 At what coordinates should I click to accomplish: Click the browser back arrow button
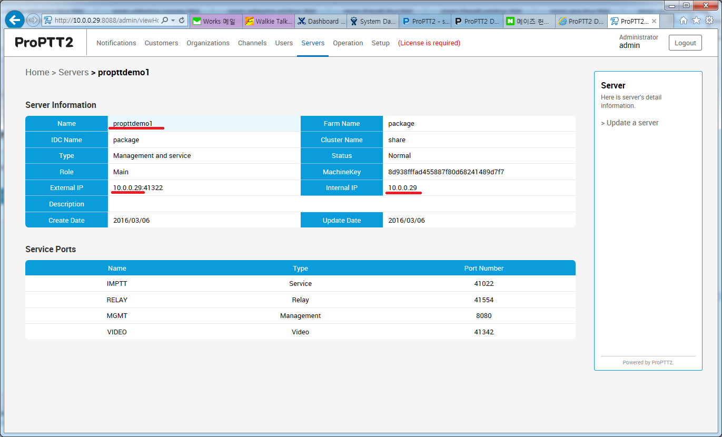15,20
